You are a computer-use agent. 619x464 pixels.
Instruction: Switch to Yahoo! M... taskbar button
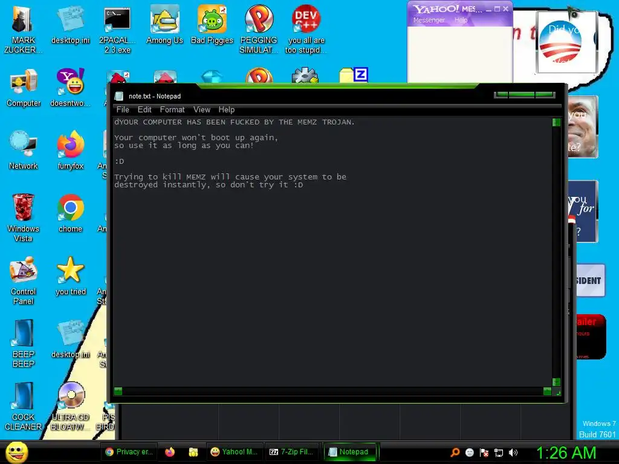pyautogui.click(x=234, y=452)
